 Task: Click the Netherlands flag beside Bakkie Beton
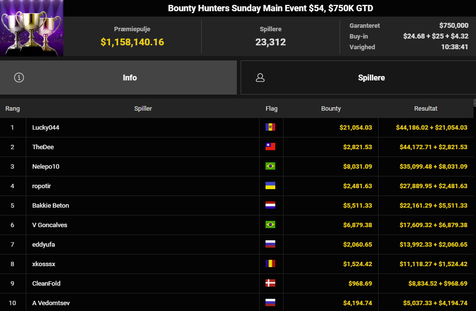(x=270, y=205)
